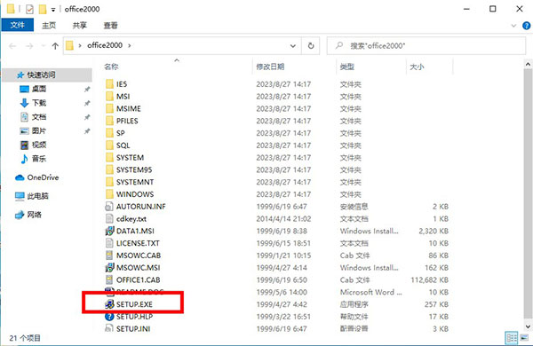Click the SETUP.INI file icon
Image resolution: width=533 pixels, height=346 pixels.
[109, 328]
